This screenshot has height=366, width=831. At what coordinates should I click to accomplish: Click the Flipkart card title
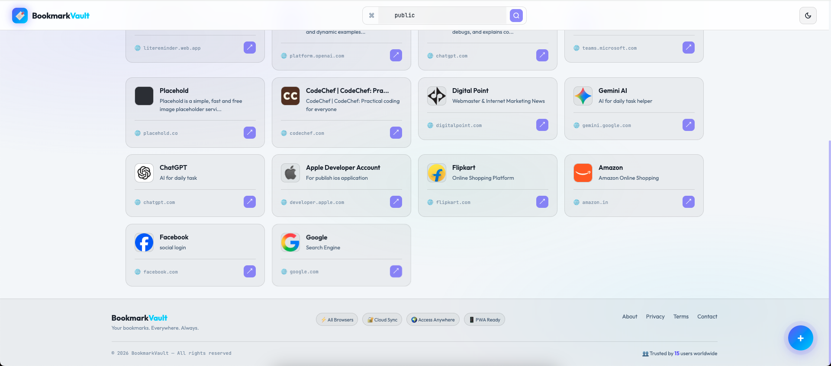click(464, 168)
